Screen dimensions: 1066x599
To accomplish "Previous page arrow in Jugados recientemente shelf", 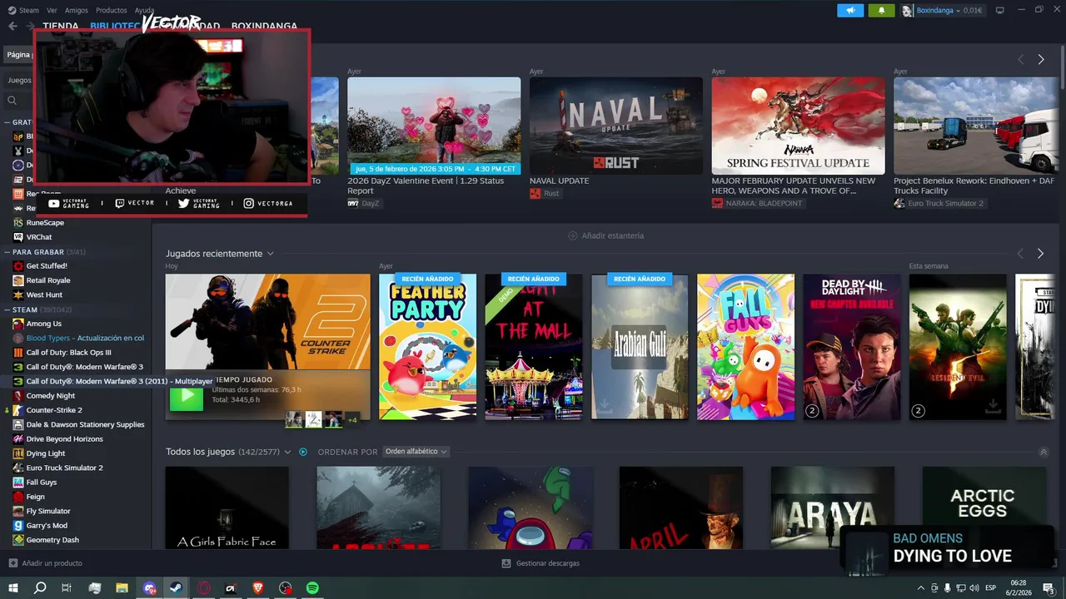I will point(1020,253).
